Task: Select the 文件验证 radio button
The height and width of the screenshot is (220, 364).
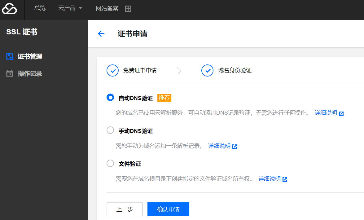Action: [110, 163]
